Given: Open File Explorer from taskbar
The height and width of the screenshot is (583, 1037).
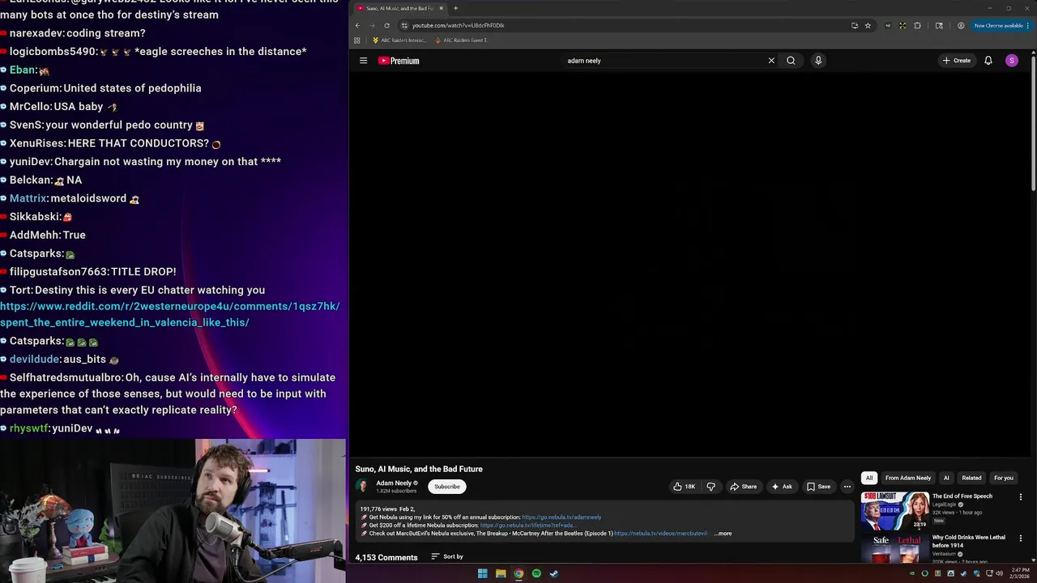Looking at the screenshot, I should [x=501, y=574].
